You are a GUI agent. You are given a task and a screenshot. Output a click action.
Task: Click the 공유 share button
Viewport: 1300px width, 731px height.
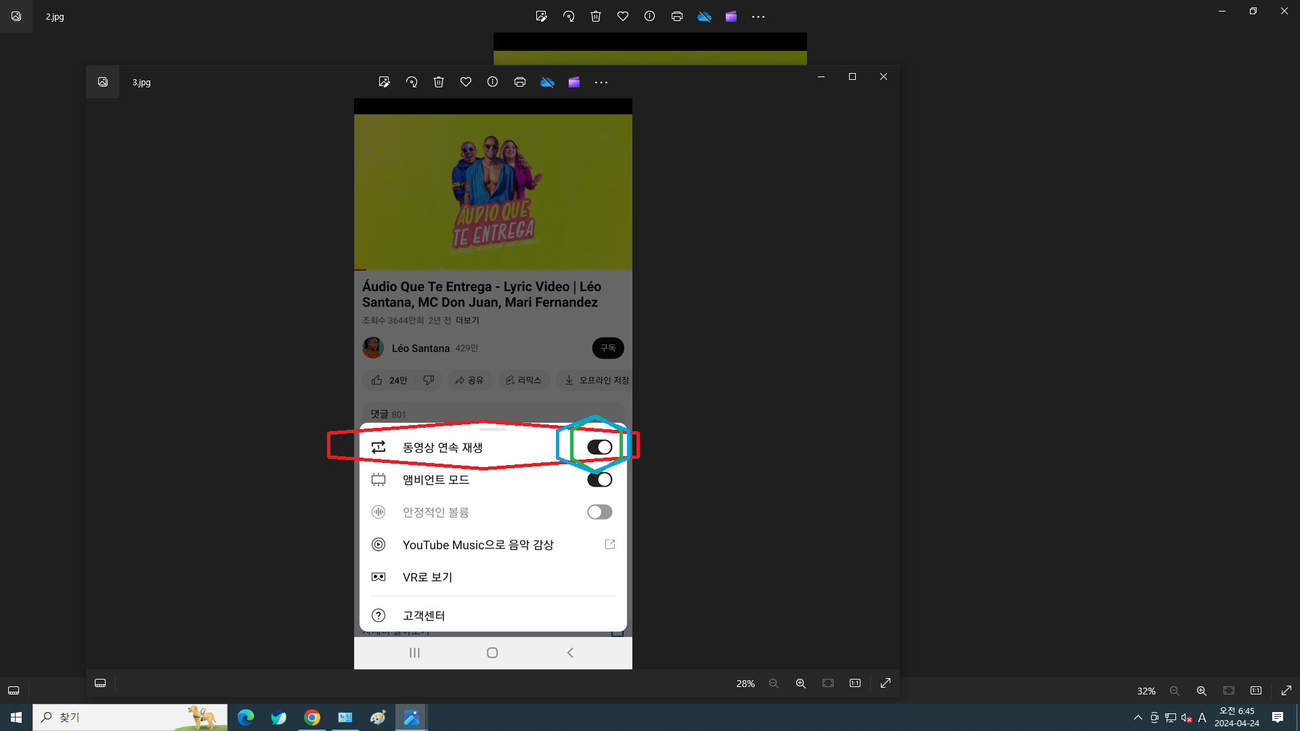tap(469, 380)
